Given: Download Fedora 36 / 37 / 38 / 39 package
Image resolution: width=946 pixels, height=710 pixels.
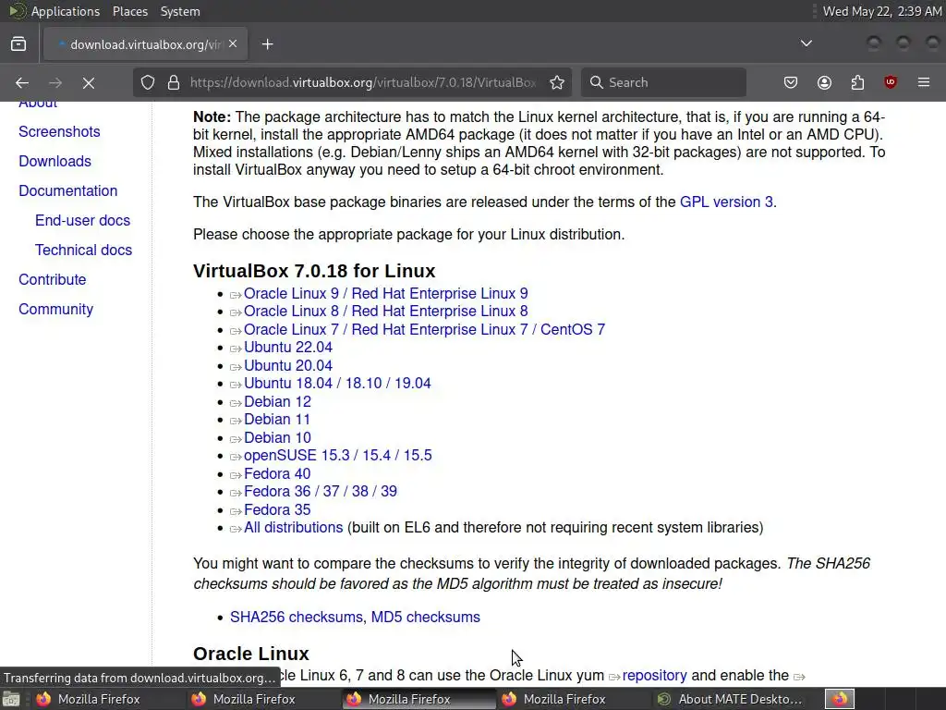Looking at the screenshot, I should [x=321, y=492].
